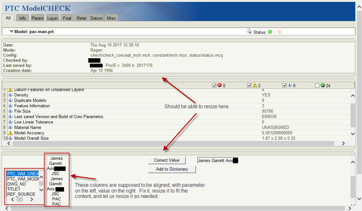
Task: Click the 1.87 x 2.00 x 0.25 size value
Action: click(278, 138)
